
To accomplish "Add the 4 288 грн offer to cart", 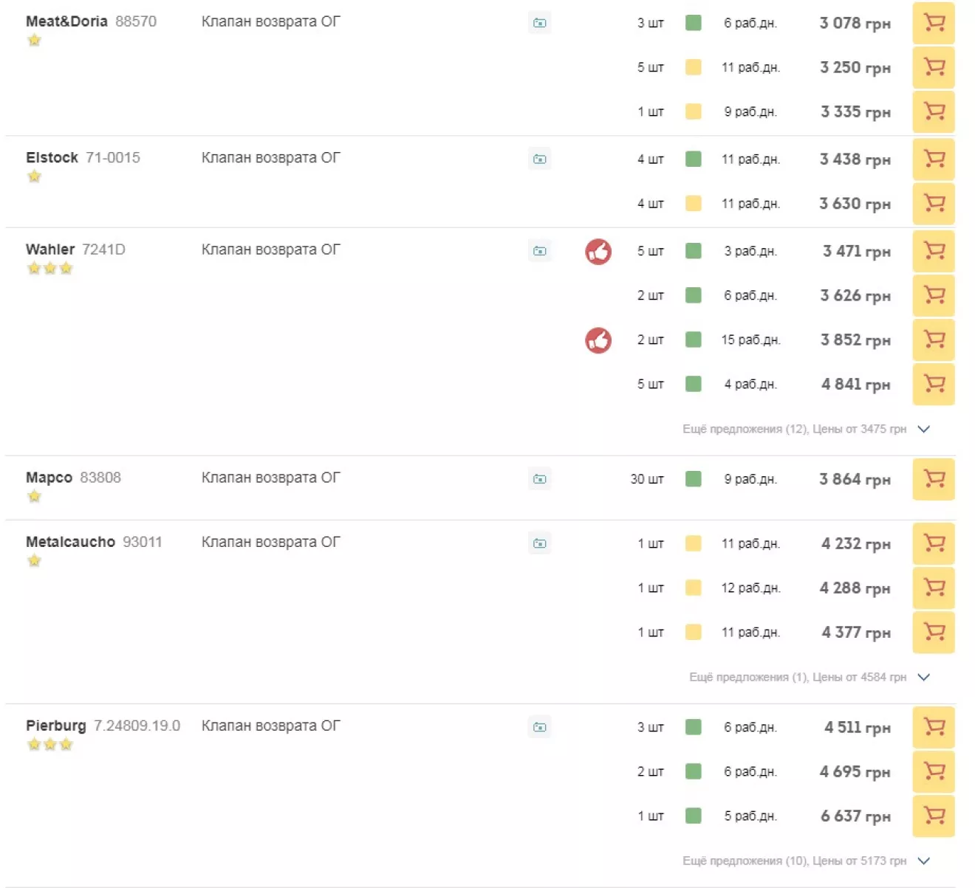I will [x=934, y=588].
